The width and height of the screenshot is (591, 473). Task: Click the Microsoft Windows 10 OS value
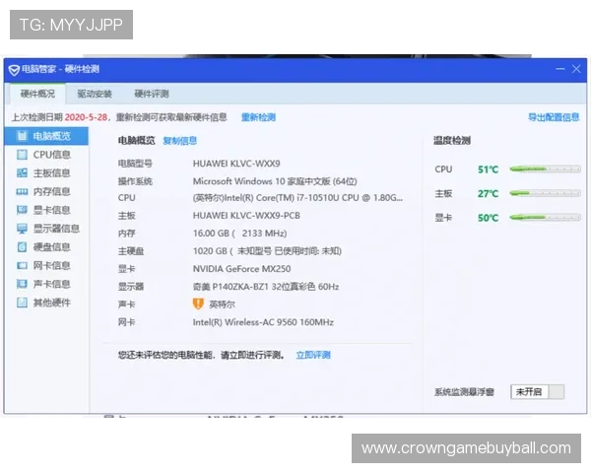pos(275,181)
